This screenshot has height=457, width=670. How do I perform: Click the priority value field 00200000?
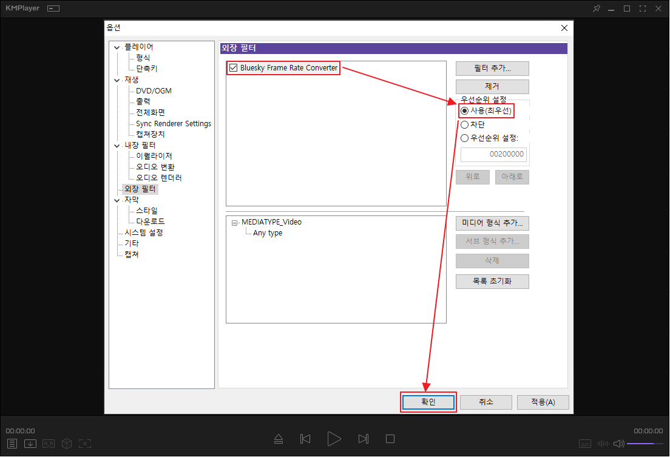(493, 154)
